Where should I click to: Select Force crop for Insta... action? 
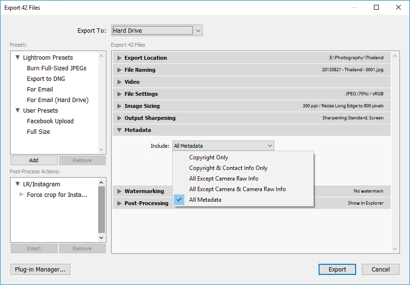coord(57,195)
